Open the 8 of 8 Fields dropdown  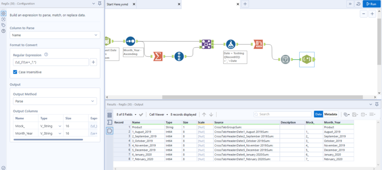click(126, 114)
